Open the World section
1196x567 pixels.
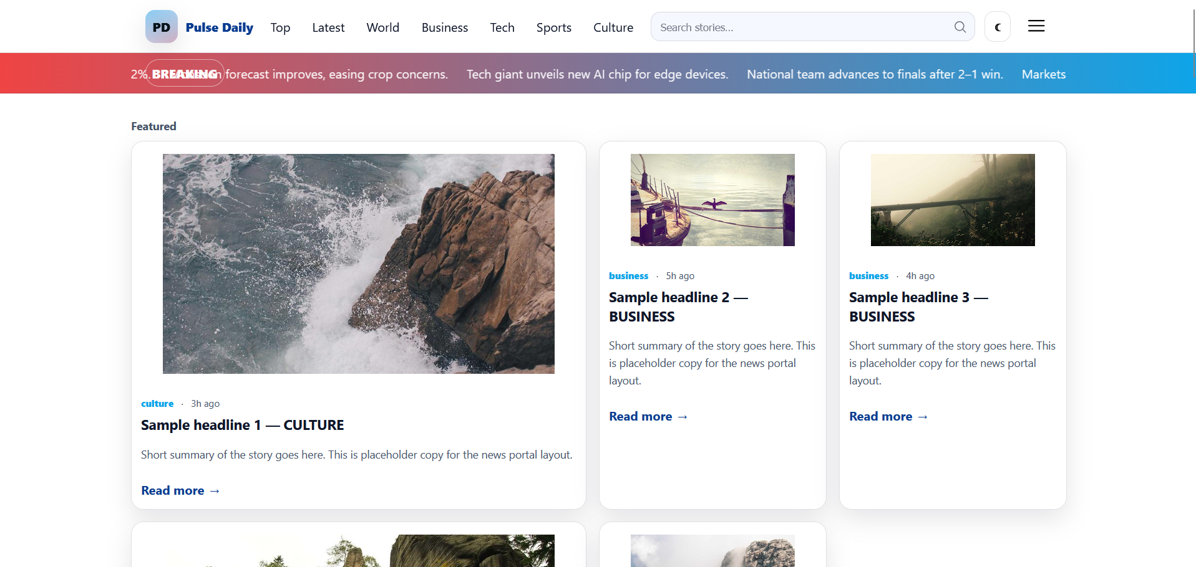[382, 27]
